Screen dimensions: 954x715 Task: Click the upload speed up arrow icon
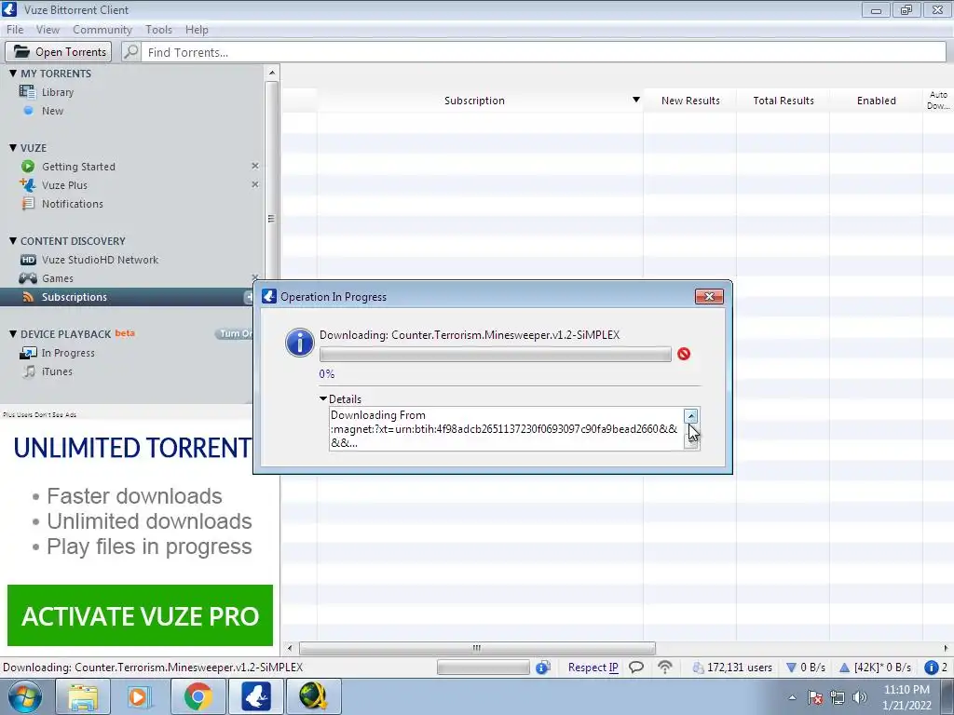(844, 668)
